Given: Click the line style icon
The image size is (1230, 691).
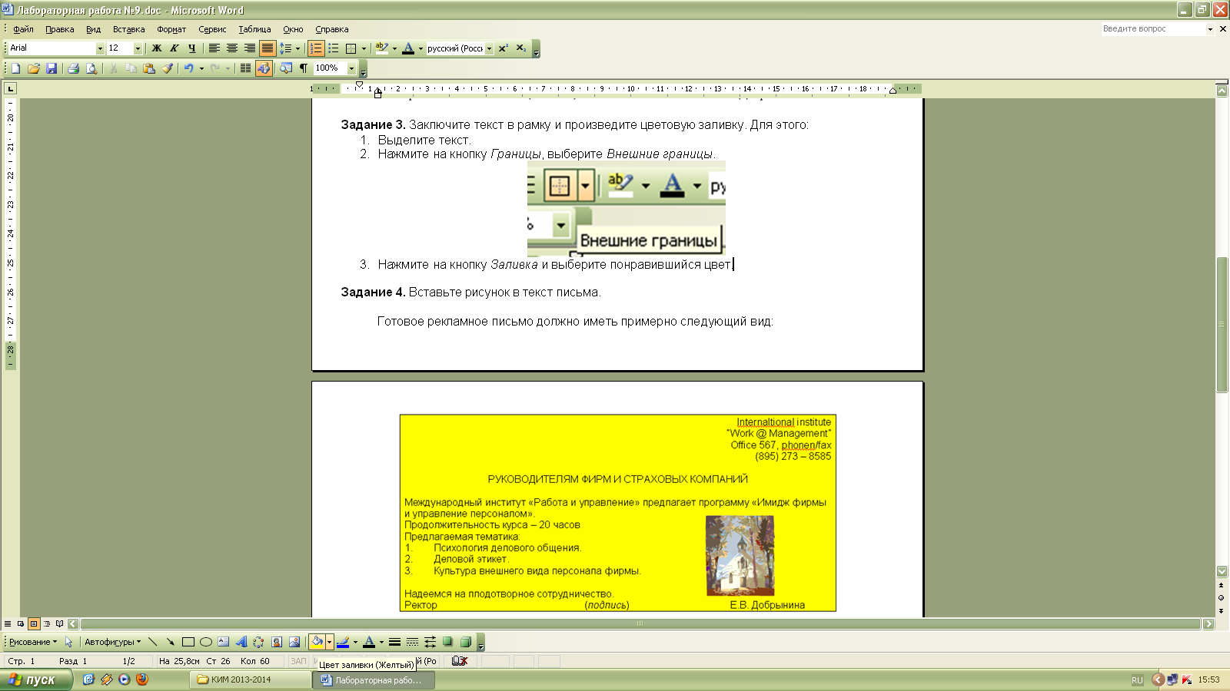Looking at the screenshot, I should pos(394,642).
